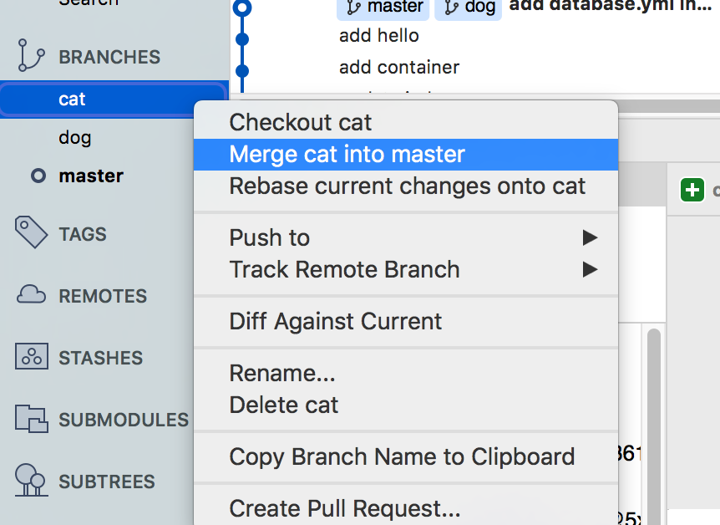Image resolution: width=720 pixels, height=525 pixels.
Task: Expand the Track Remote Branch submenu arrow
Action: (x=590, y=269)
